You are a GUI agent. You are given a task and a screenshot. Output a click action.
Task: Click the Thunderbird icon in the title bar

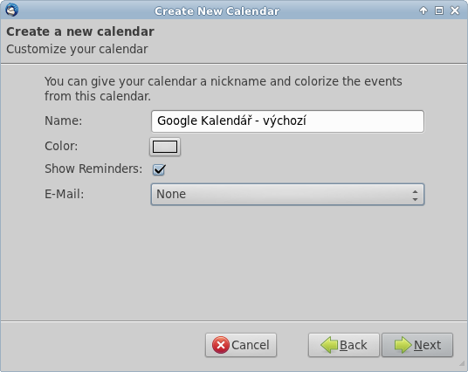[12, 10]
